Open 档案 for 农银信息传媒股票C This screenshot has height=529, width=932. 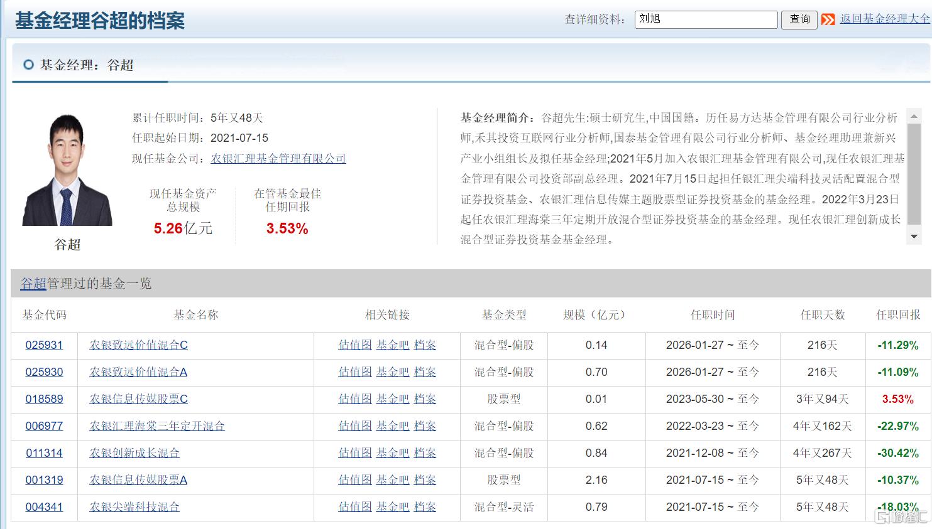point(425,399)
